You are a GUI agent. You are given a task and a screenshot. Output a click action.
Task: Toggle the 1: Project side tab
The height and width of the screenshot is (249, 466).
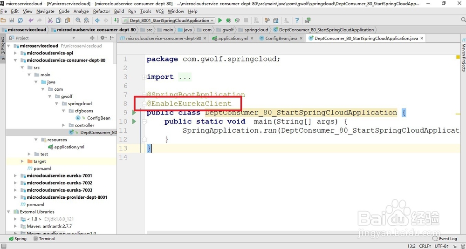(x=3, y=47)
